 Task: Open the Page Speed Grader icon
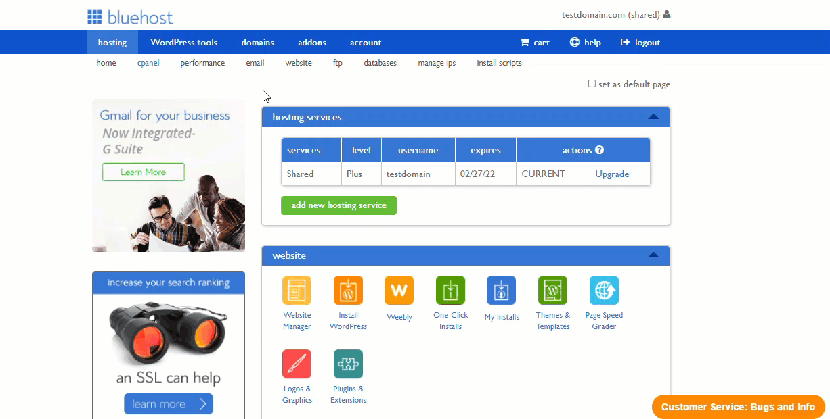604,291
